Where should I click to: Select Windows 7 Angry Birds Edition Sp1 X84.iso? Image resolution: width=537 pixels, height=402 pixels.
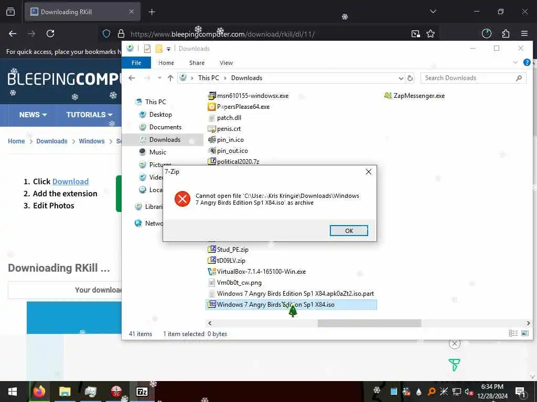[291, 305]
